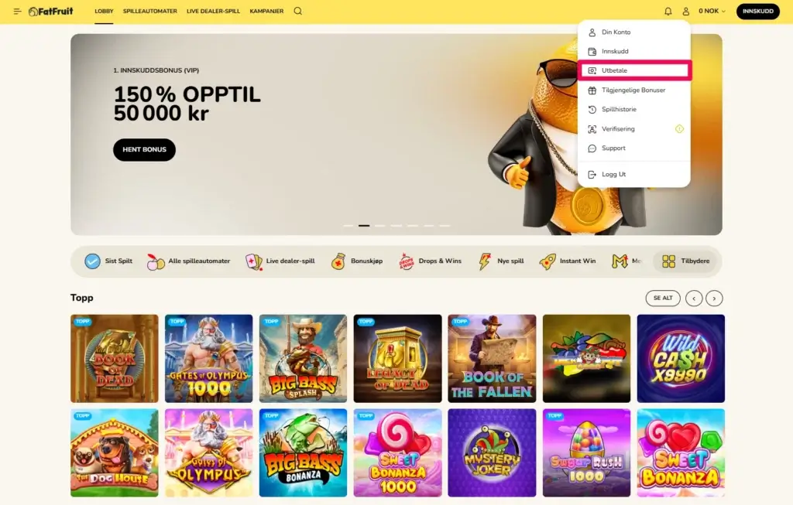Viewport: 793px width, 505px height.
Task: Select the third banner carousel indicator
Action: (379, 226)
